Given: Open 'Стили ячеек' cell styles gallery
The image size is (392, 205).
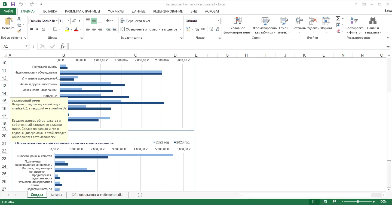Looking at the screenshot, I should [284, 26].
